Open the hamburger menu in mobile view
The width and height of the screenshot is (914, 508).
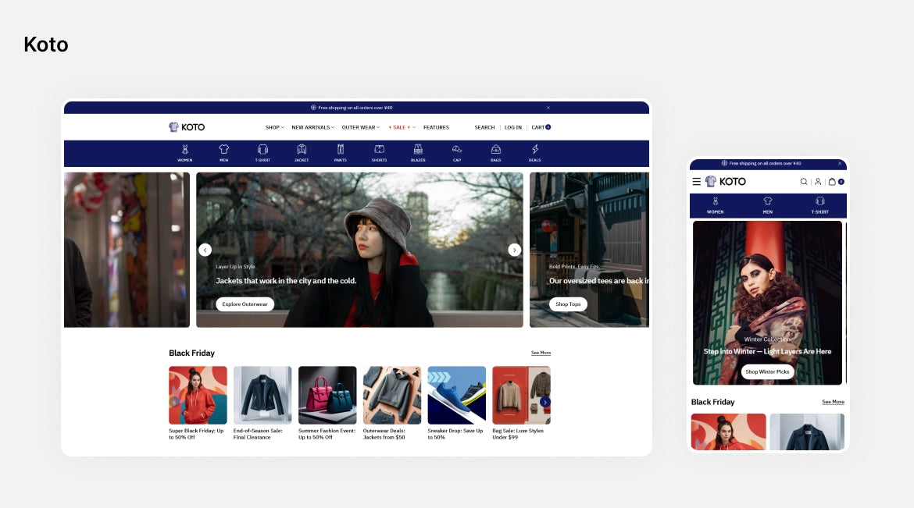pyautogui.click(x=697, y=182)
